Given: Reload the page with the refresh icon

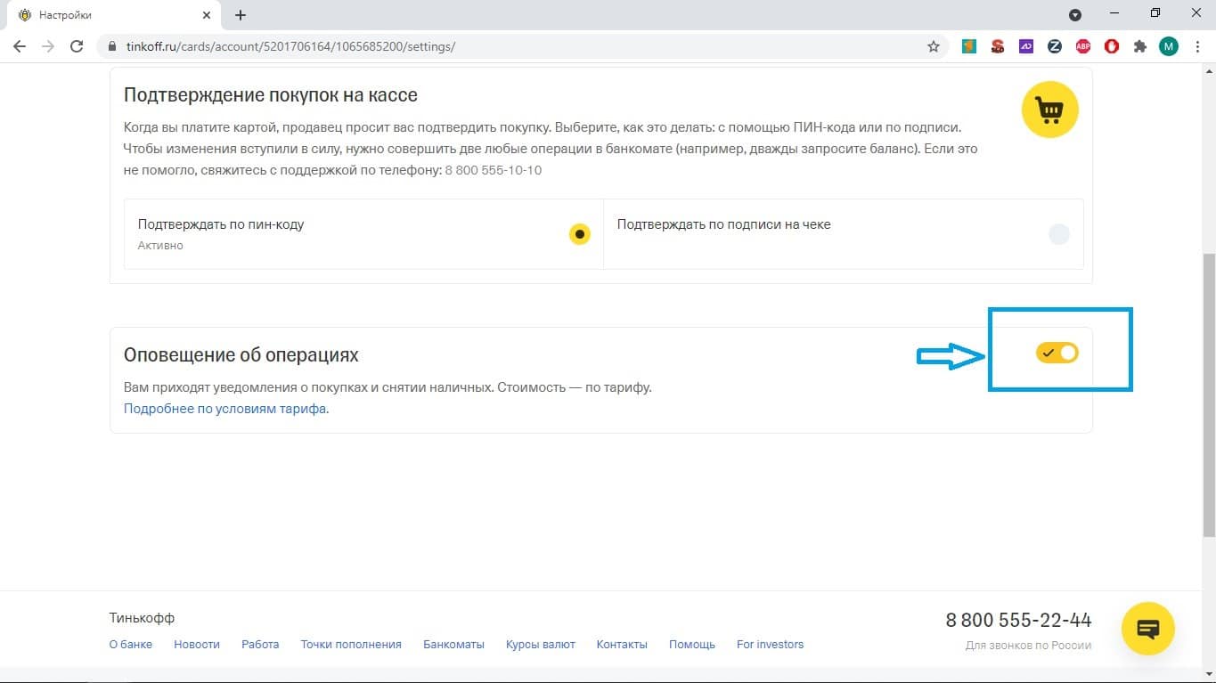Looking at the screenshot, I should [77, 46].
